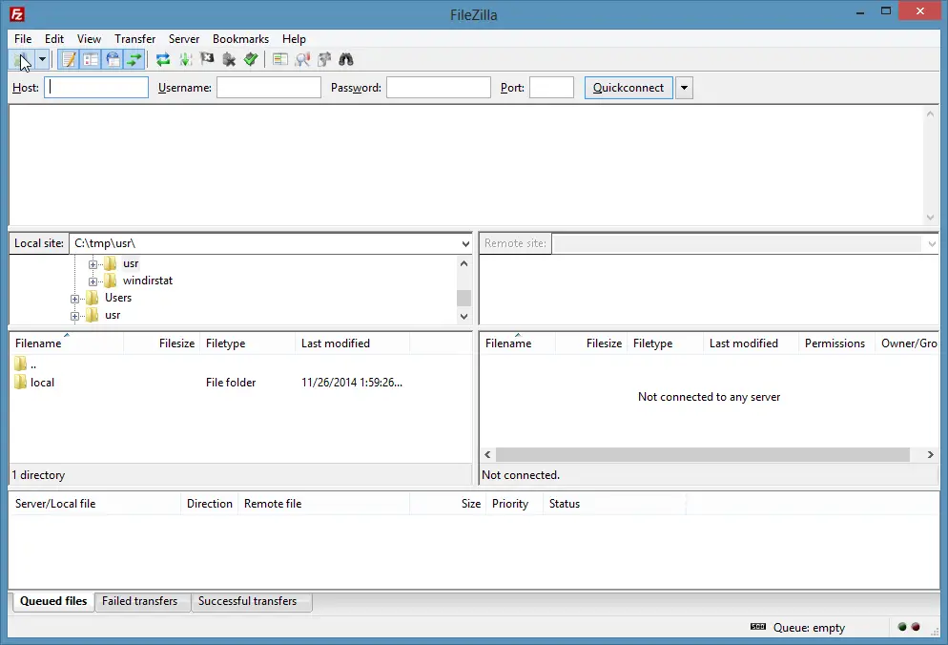Screen dimensions: 948x645
Task: Toggle the transfer queue display
Action: tap(134, 59)
